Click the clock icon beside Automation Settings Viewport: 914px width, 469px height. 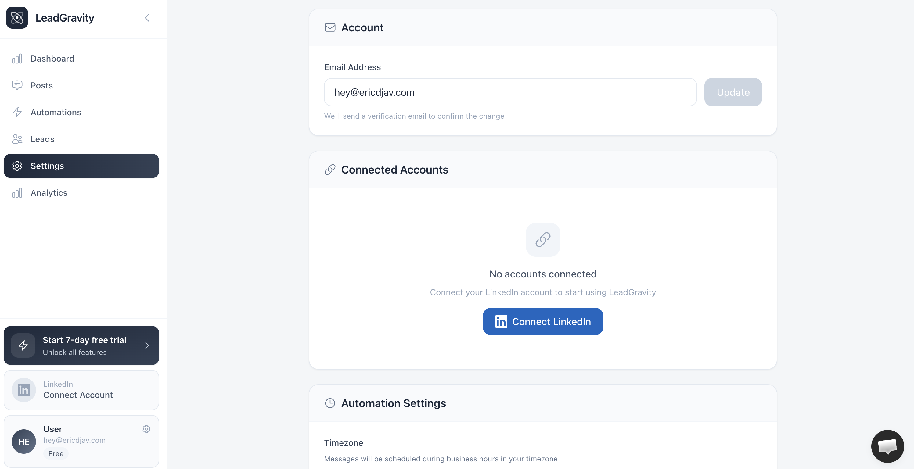(329, 403)
